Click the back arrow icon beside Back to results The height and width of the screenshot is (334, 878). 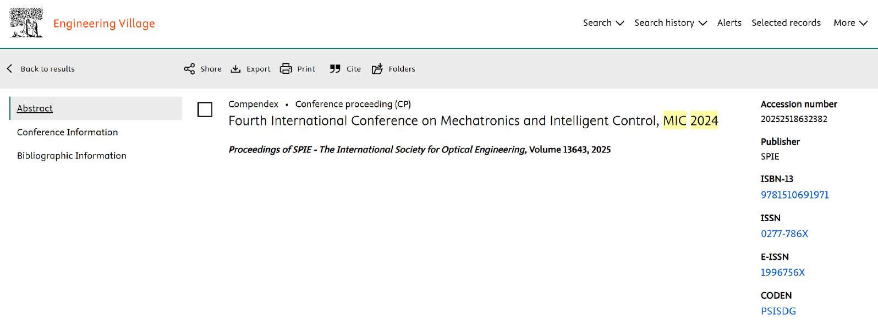point(9,69)
